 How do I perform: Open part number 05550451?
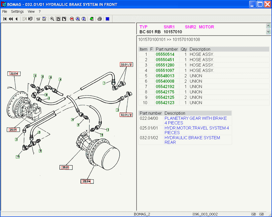[x=165, y=60]
